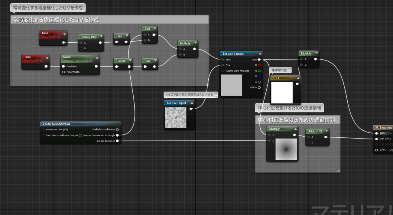Expand the Add(,-0.2) node preview arrow
This screenshot has width=393, height=215.
[326, 131]
